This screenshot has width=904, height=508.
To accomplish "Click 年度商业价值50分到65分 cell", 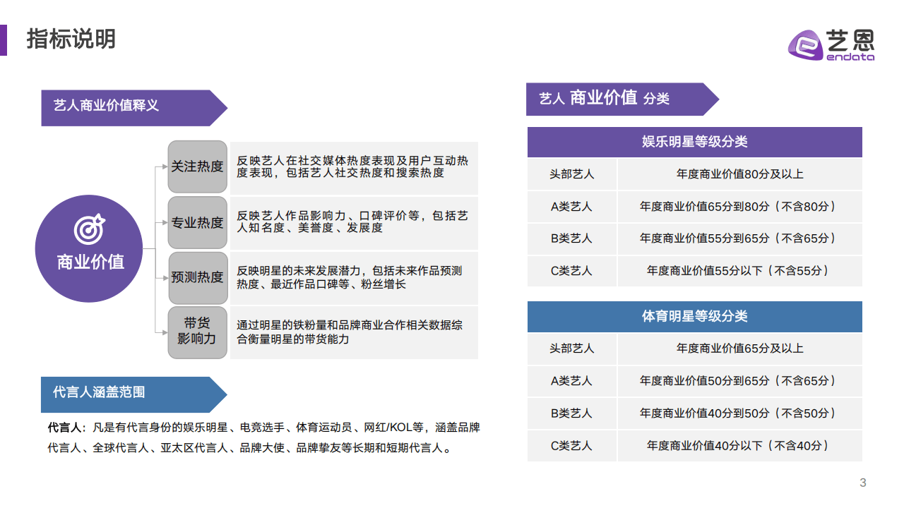I will [740, 381].
